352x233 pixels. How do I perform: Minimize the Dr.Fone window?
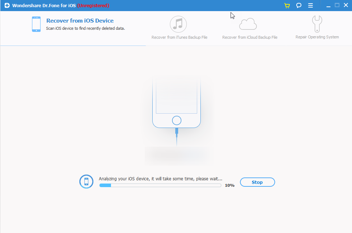click(x=328, y=5)
